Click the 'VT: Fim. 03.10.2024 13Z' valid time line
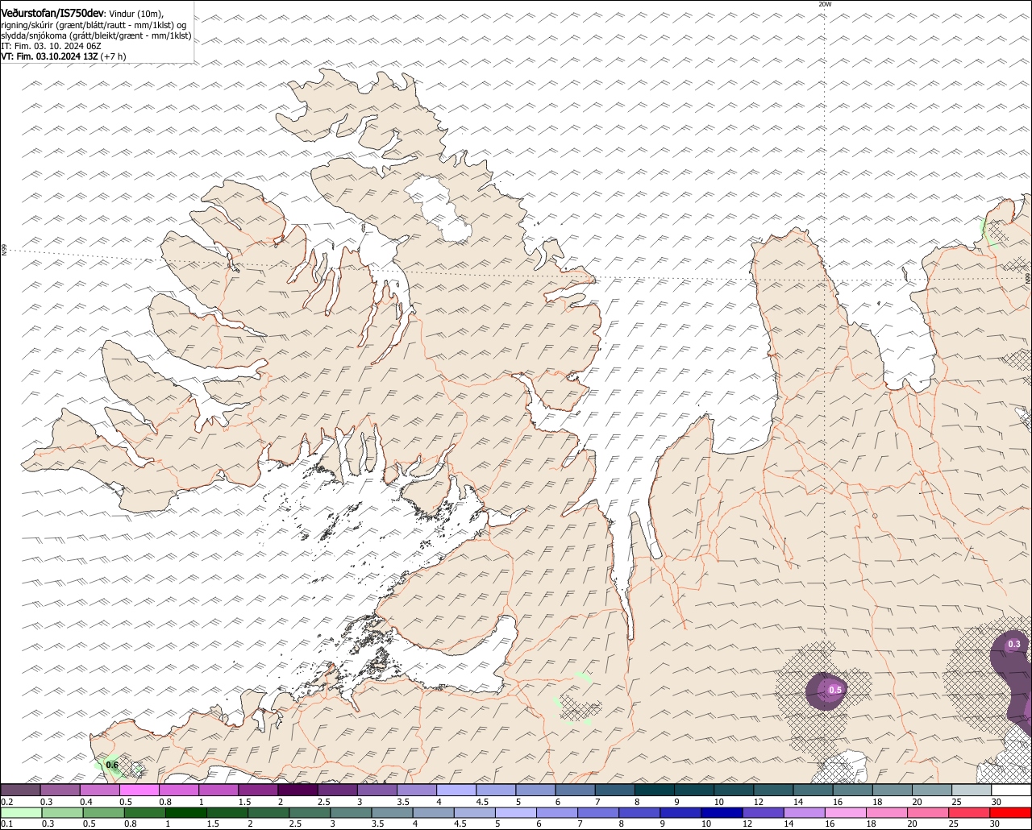 [49, 57]
